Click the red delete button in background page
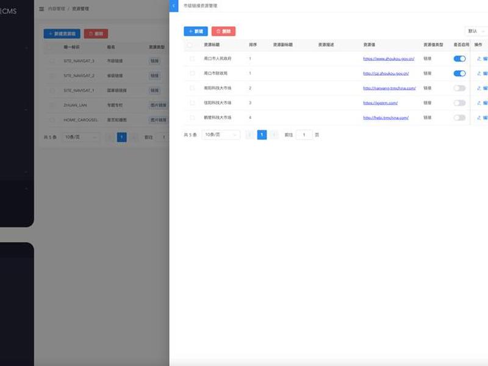Image resolution: width=488 pixels, height=366 pixels. (96, 34)
